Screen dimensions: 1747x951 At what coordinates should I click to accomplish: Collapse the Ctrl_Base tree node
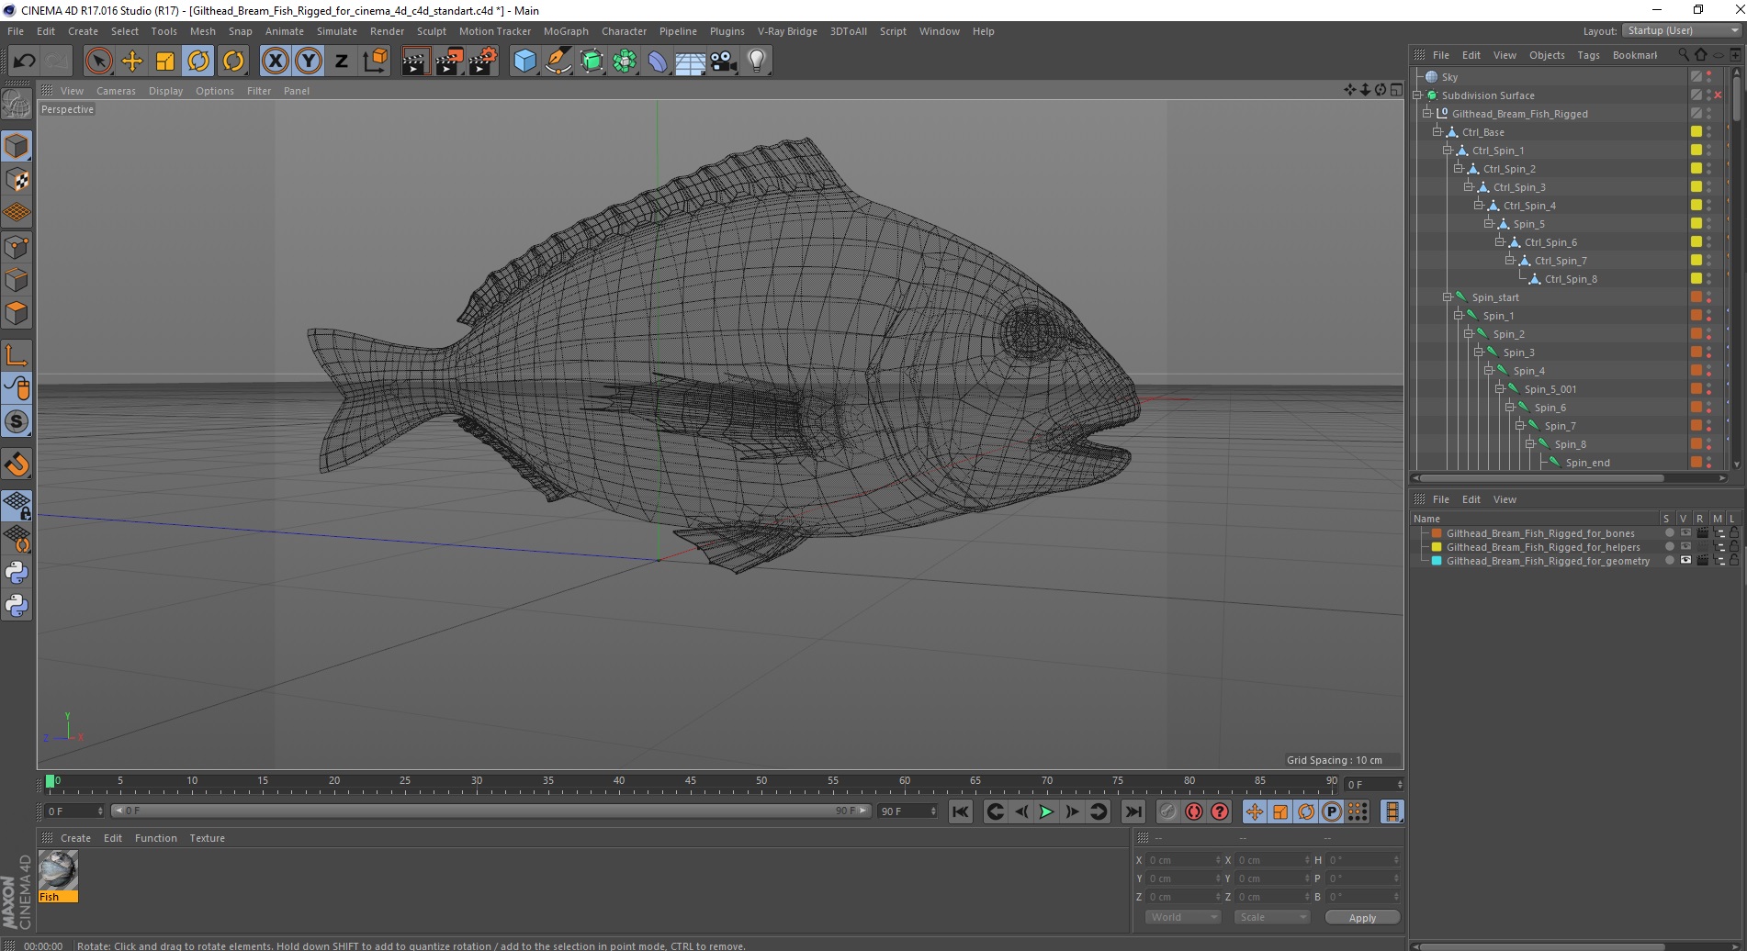1437,132
